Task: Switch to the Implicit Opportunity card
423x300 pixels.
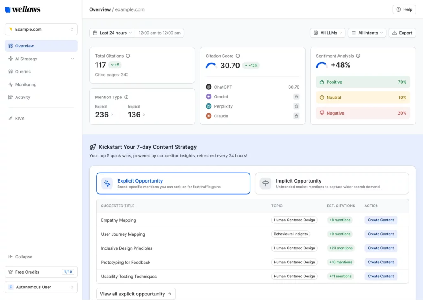Action: 331,183
